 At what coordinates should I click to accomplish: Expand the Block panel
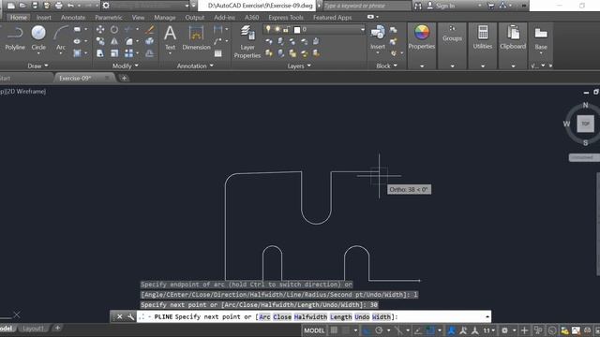tap(386, 66)
